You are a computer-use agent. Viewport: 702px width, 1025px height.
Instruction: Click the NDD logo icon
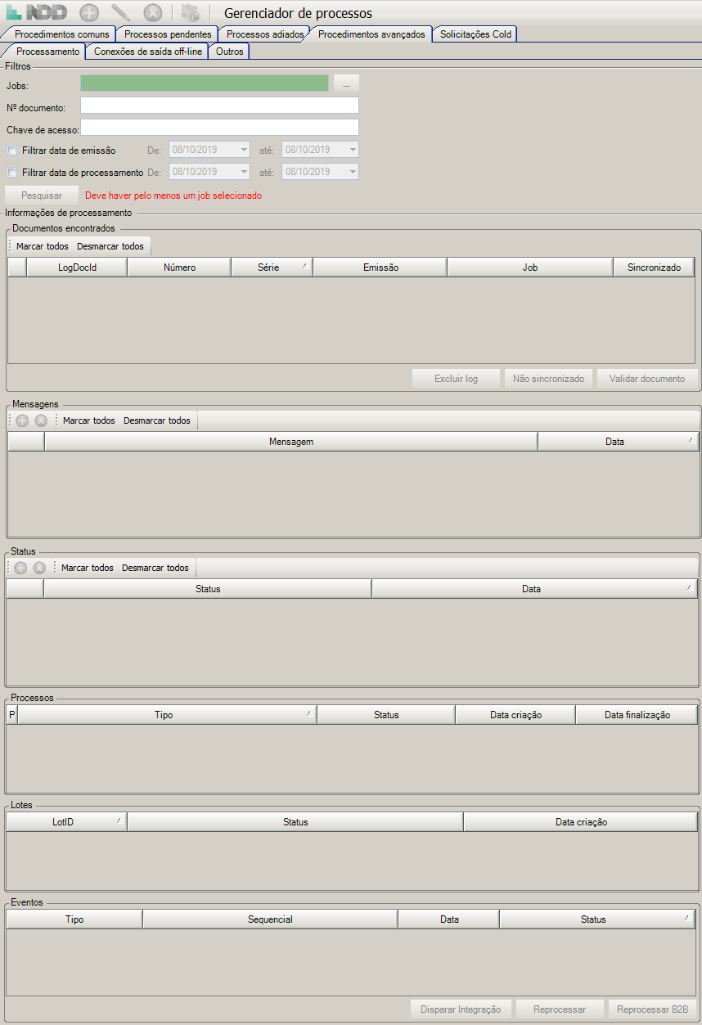36,12
